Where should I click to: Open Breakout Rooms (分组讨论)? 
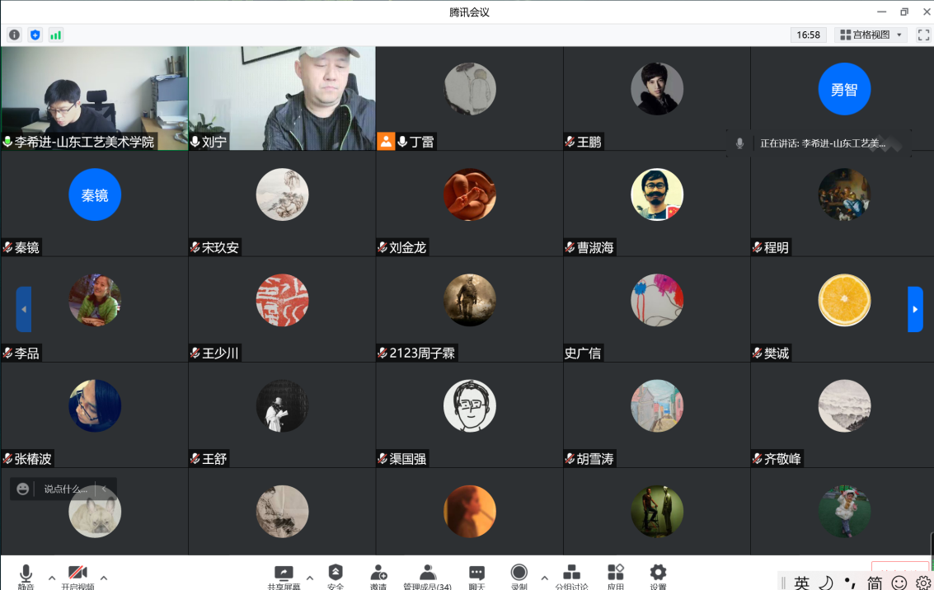(x=571, y=574)
